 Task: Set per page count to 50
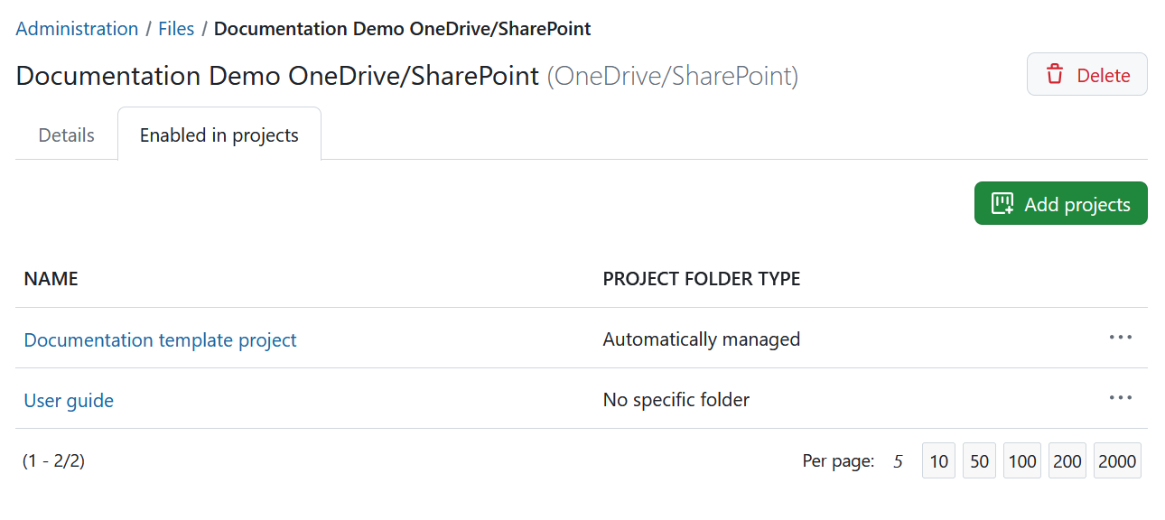[x=979, y=460]
